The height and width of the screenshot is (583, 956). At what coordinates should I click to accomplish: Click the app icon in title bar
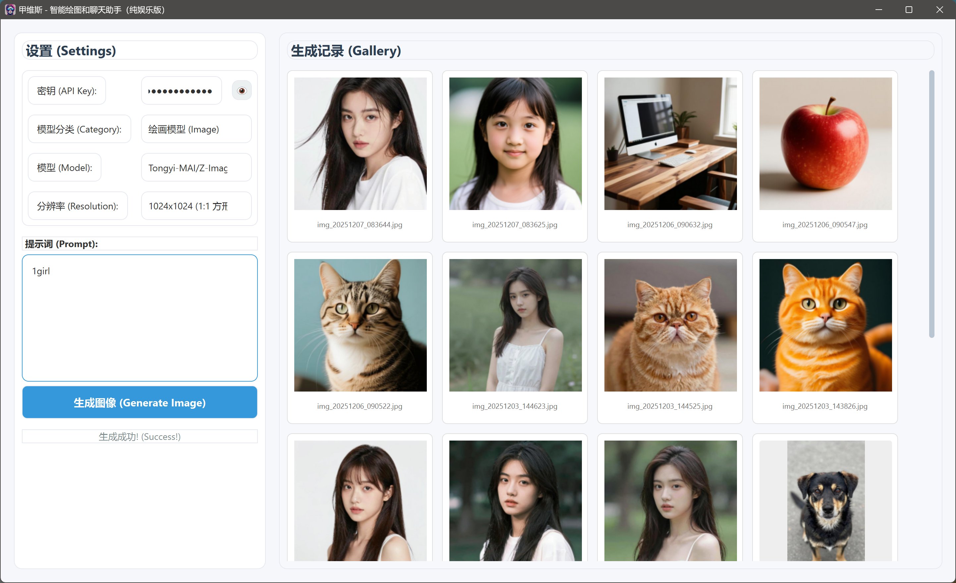point(10,9)
